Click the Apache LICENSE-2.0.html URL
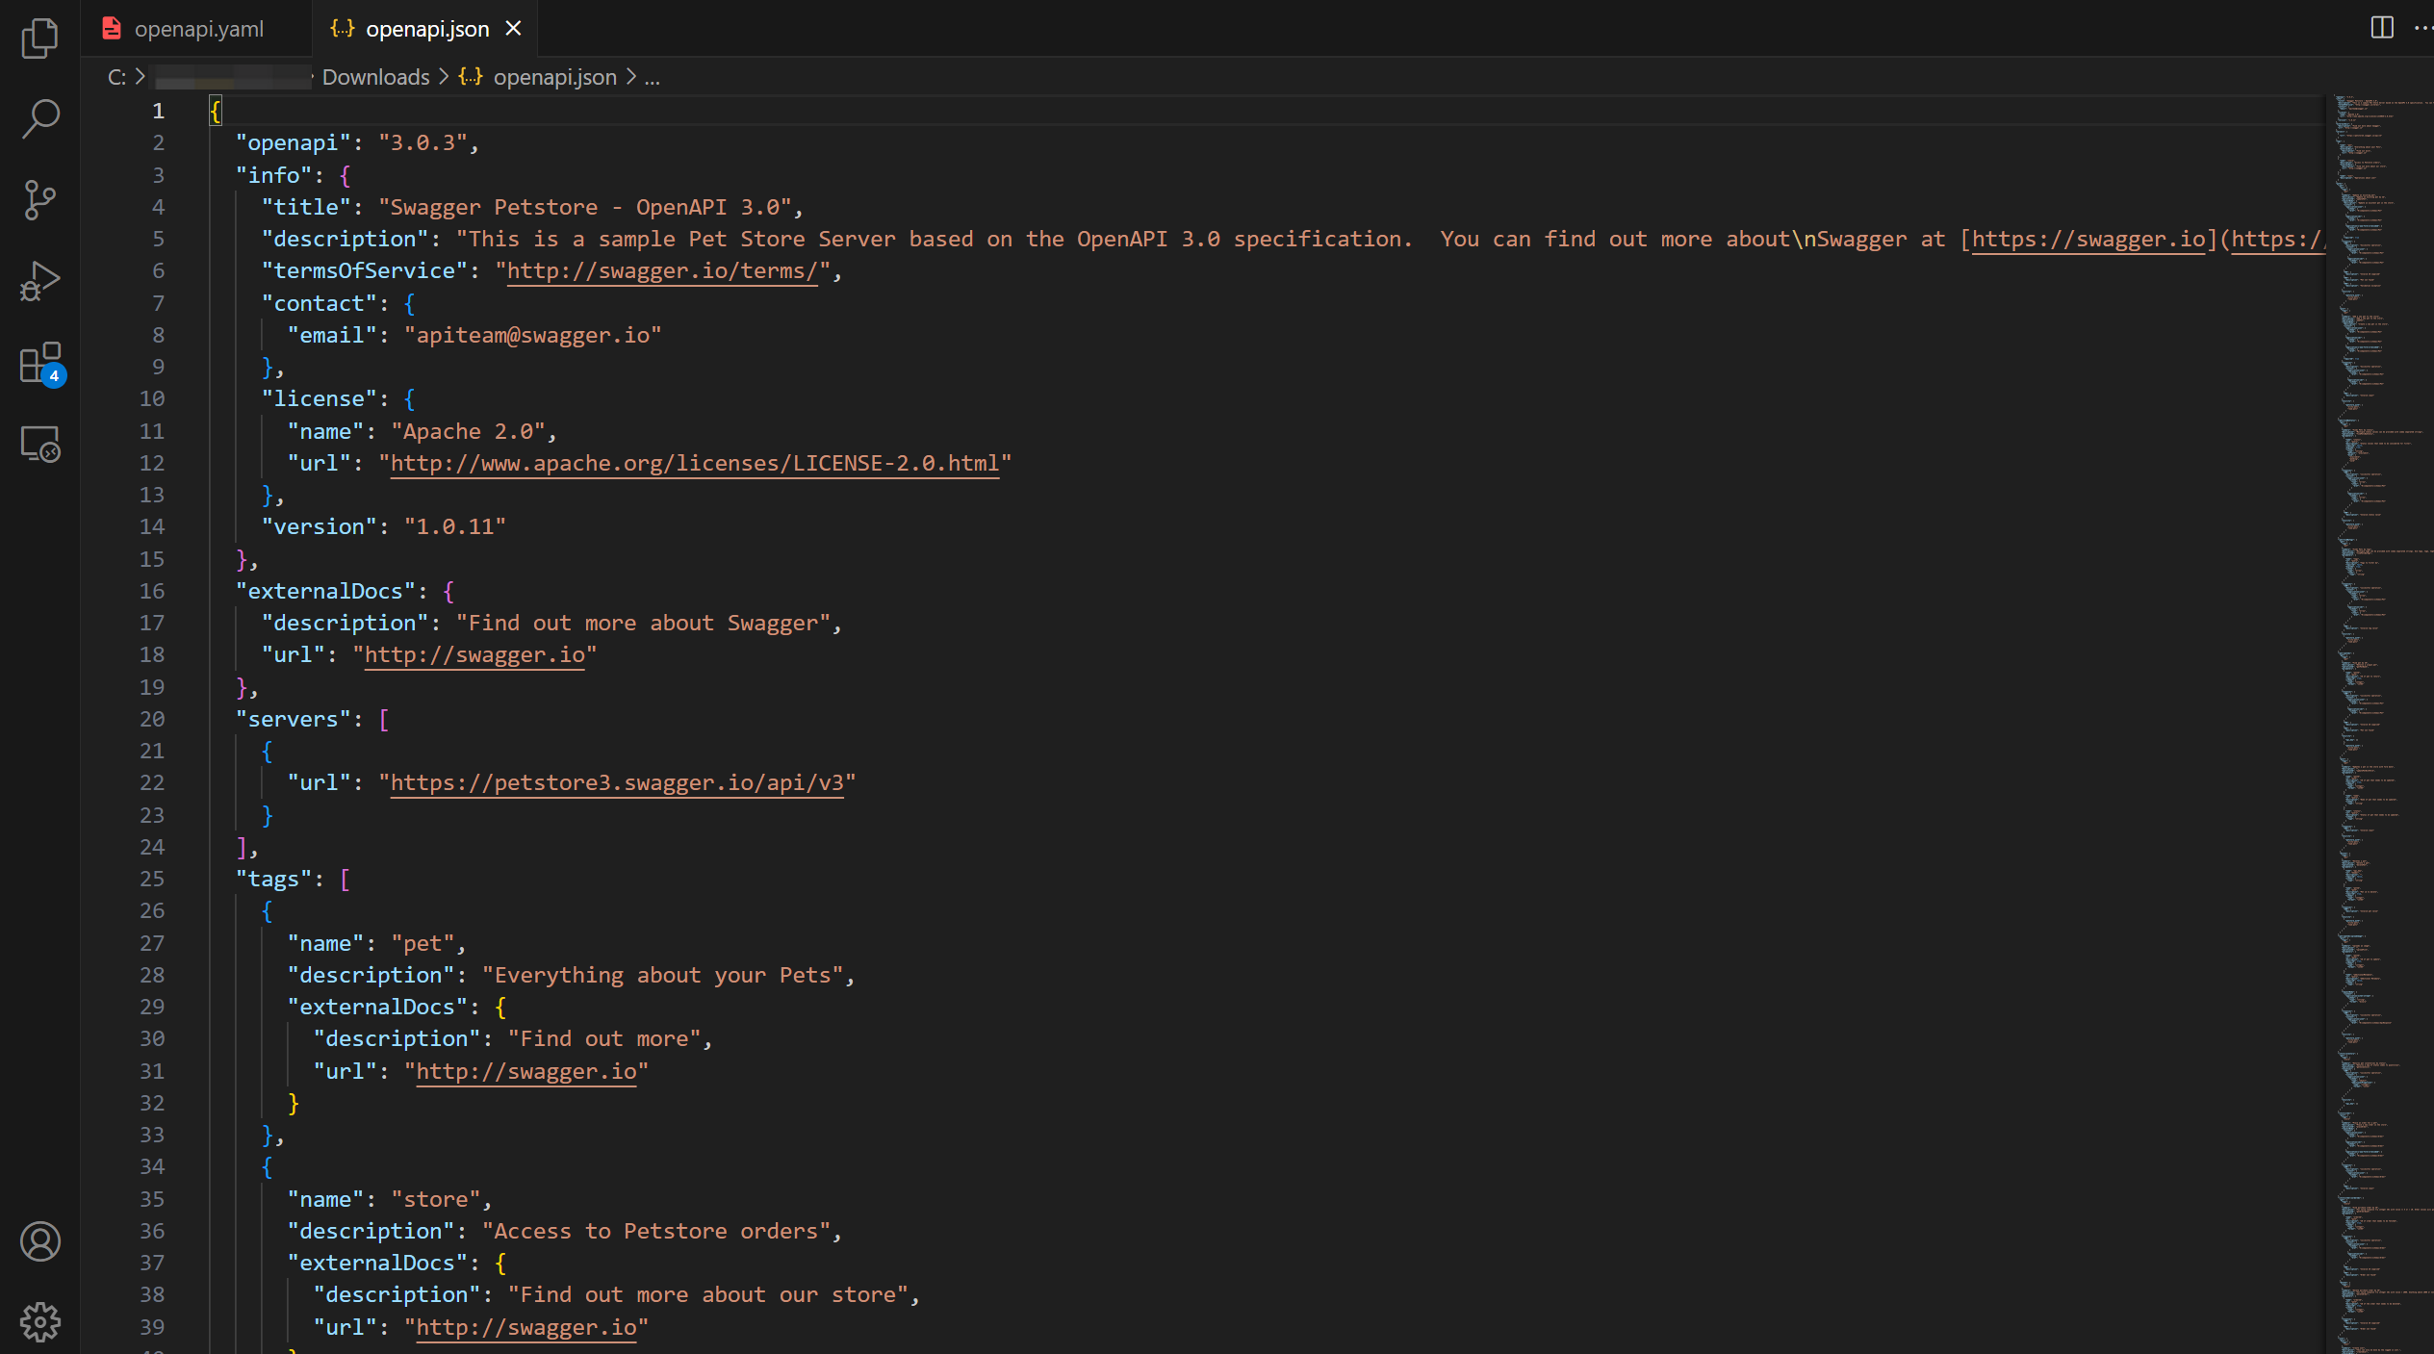The width and height of the screenshot is (2434, 1354). (x=694, y=464)
